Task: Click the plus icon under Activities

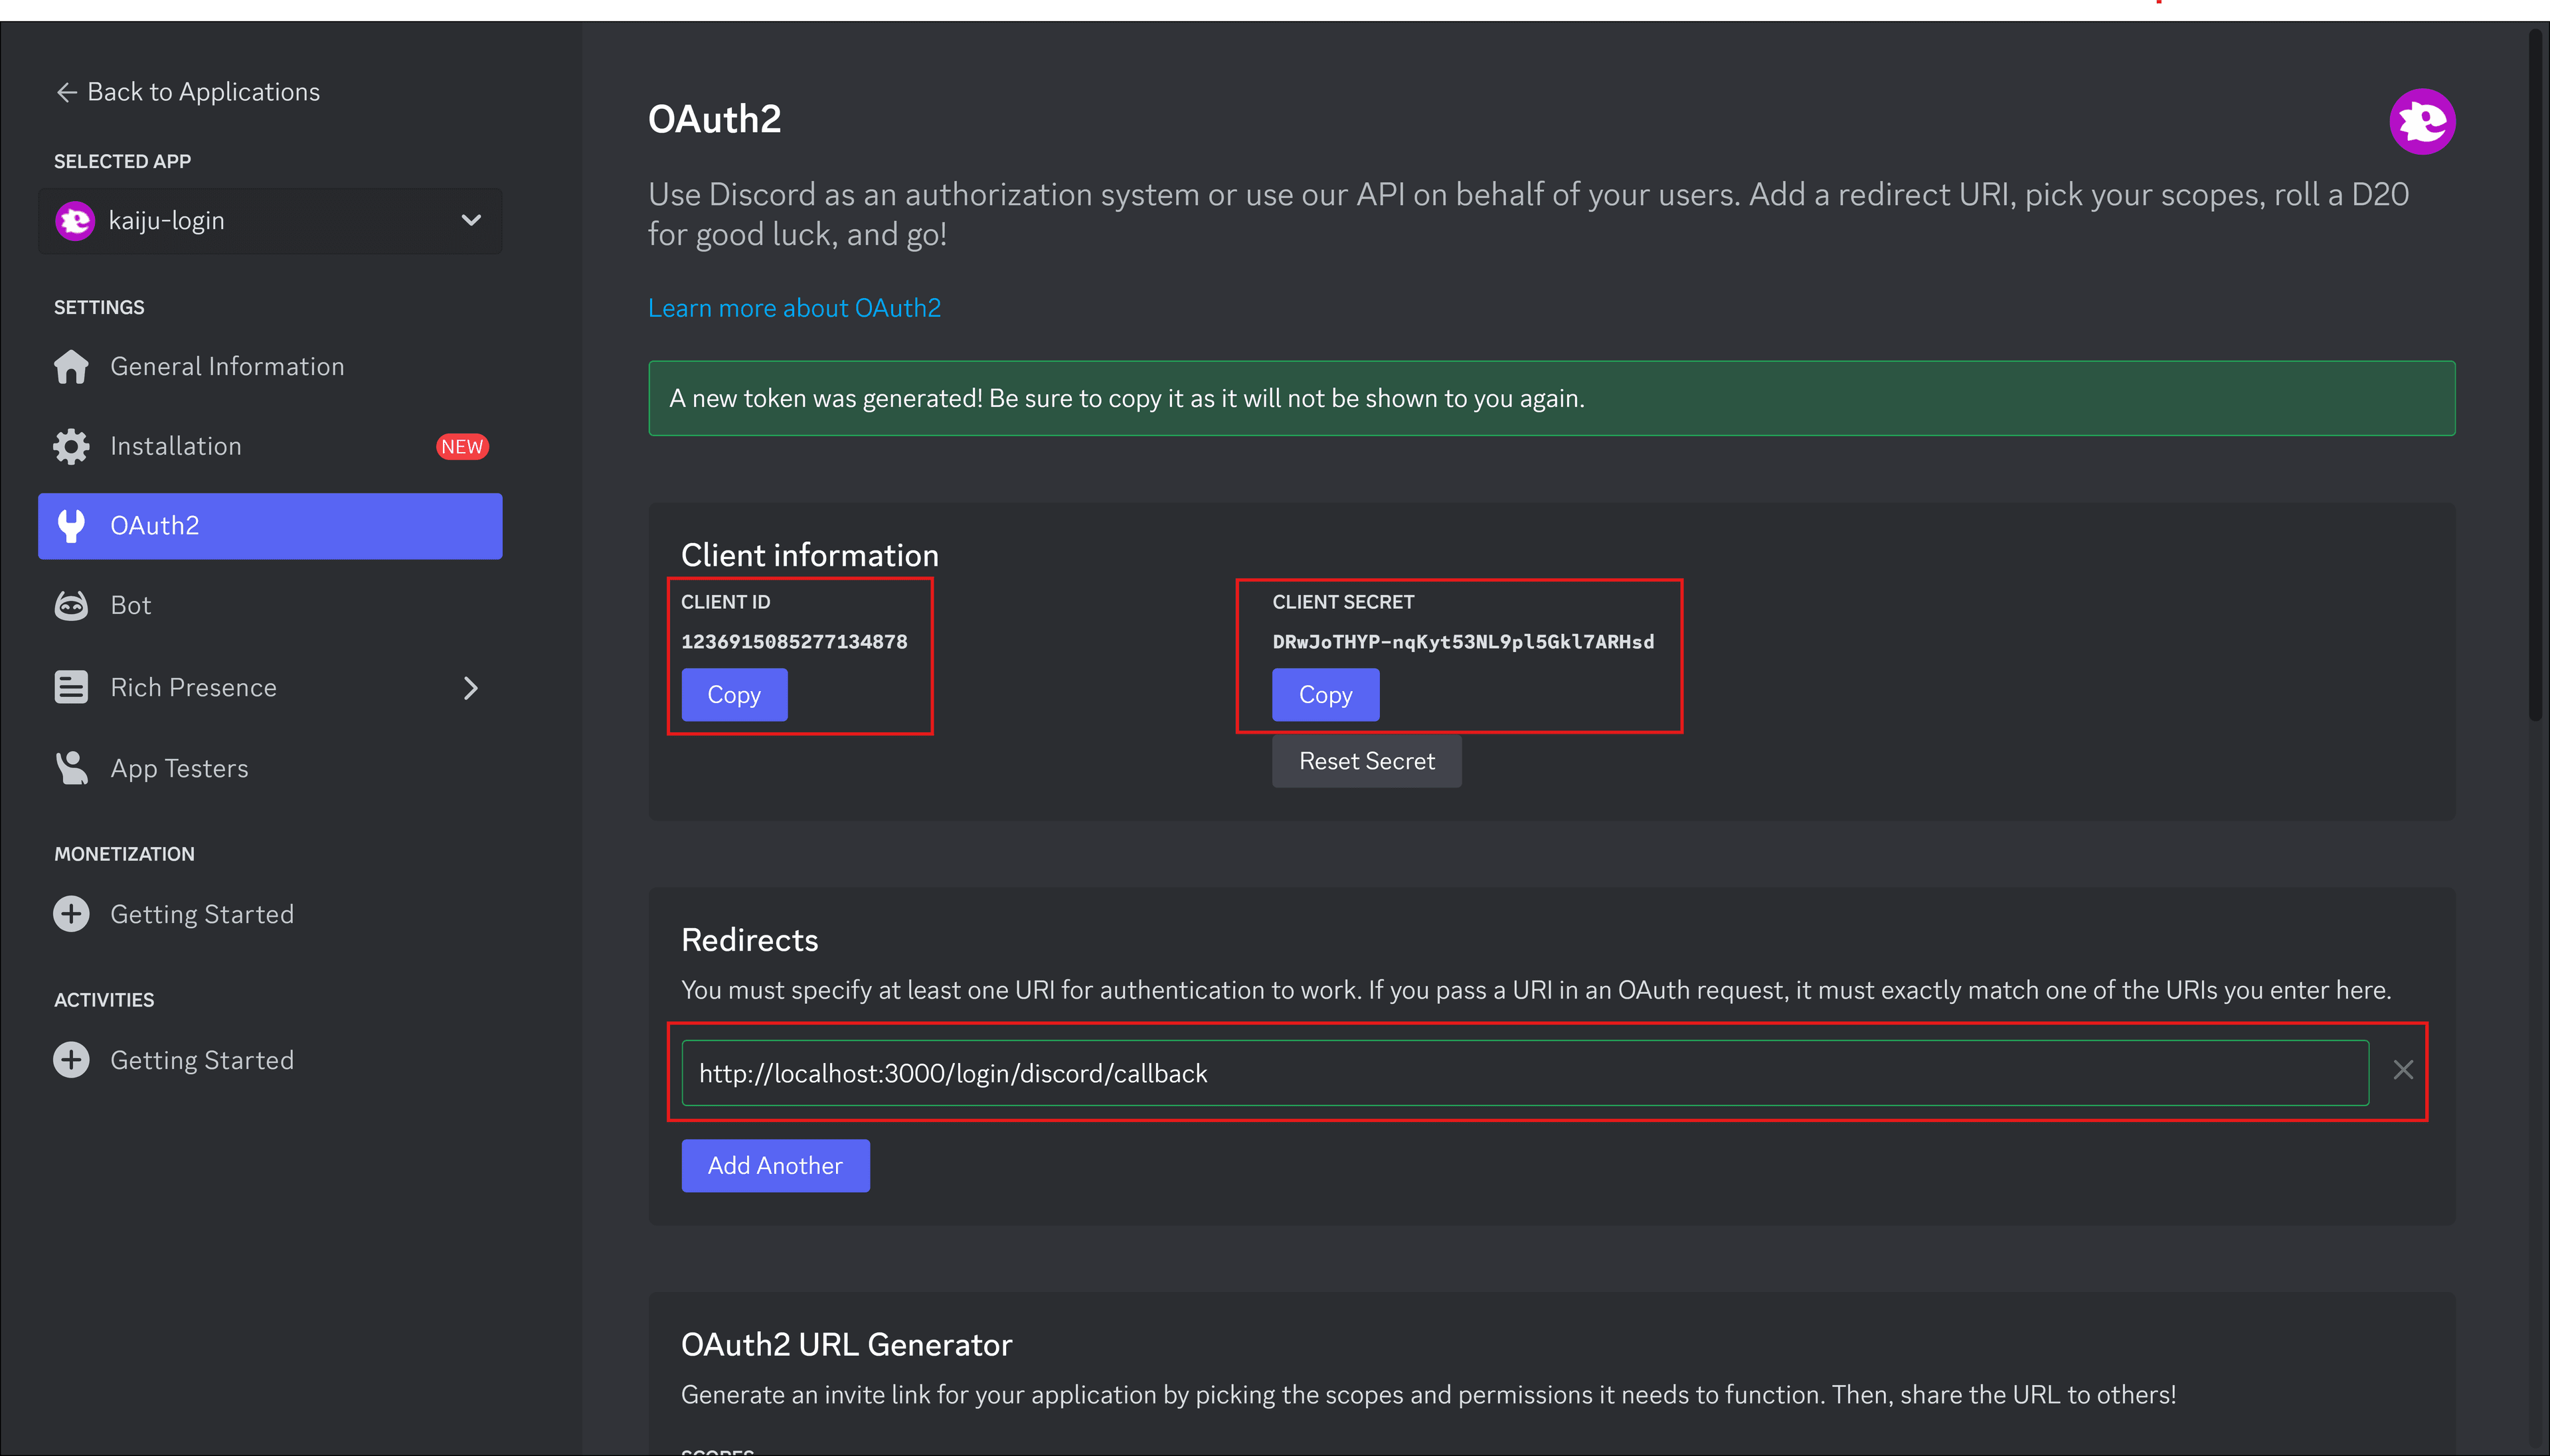Action: tap(71, 1060)
